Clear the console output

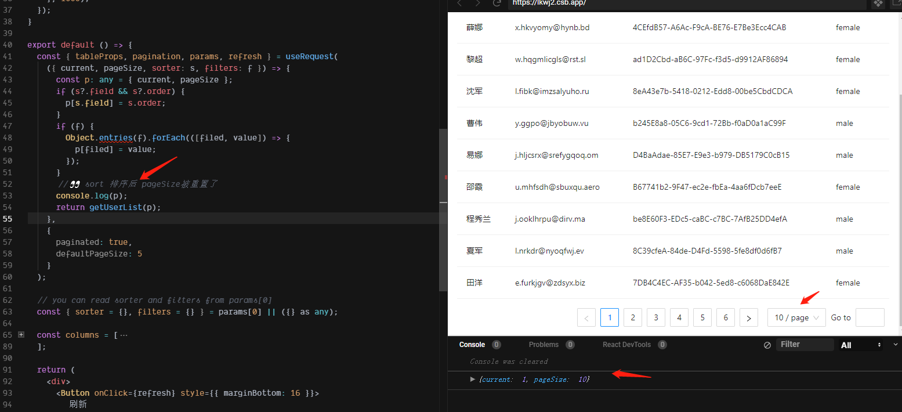767,344
